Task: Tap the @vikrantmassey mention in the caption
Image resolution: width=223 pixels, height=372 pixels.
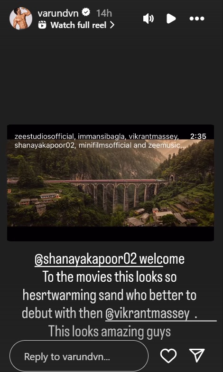Action: pos(148,314)
